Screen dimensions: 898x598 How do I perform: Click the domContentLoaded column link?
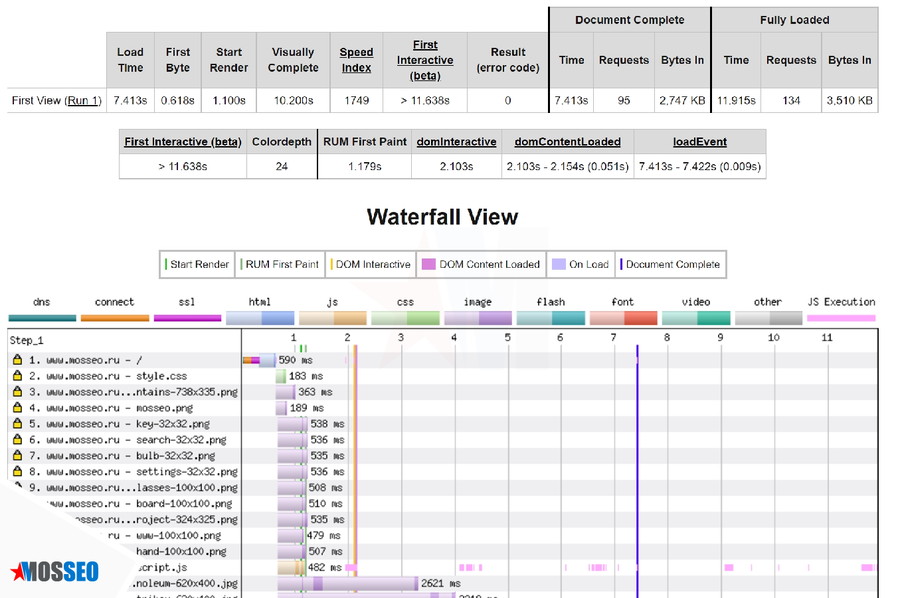click(567, 142)
